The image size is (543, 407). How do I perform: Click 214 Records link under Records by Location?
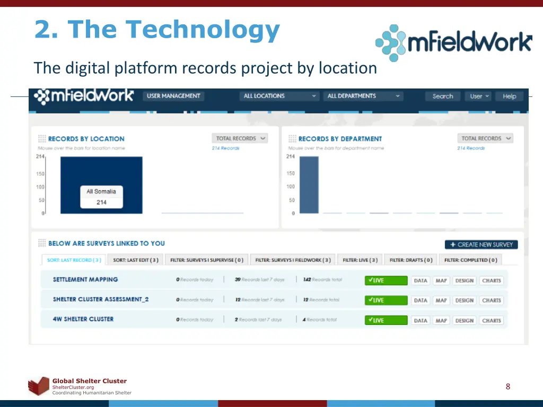coord(225,148)
